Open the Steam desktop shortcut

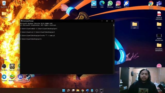[x=28, y=78]
